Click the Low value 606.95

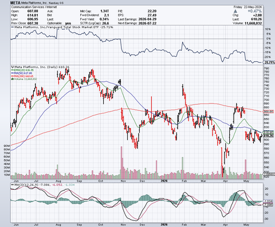coord(33,19)
